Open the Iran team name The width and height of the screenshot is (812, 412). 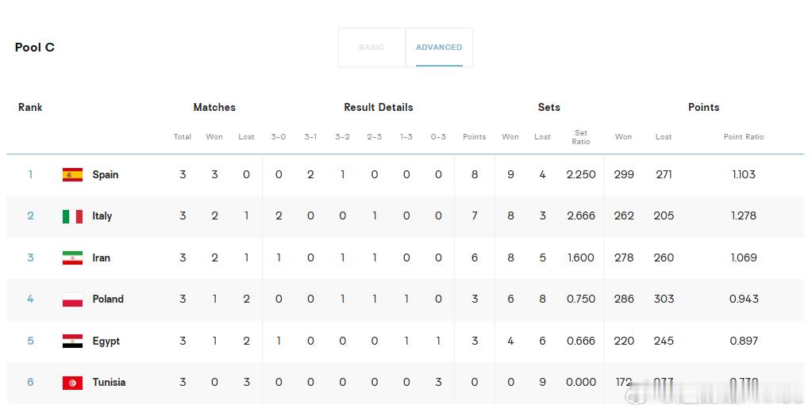(101, 257)
